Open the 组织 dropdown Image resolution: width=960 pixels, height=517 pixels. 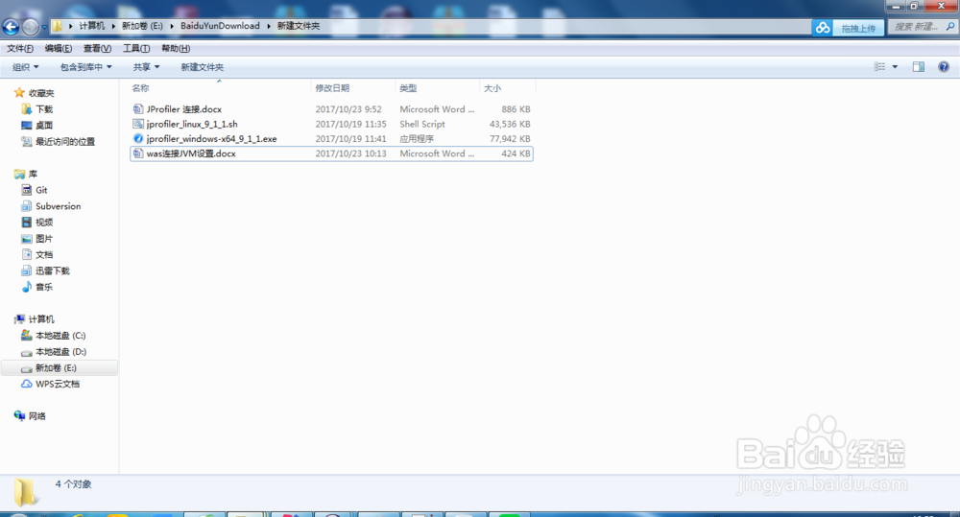tap(26, 67)
